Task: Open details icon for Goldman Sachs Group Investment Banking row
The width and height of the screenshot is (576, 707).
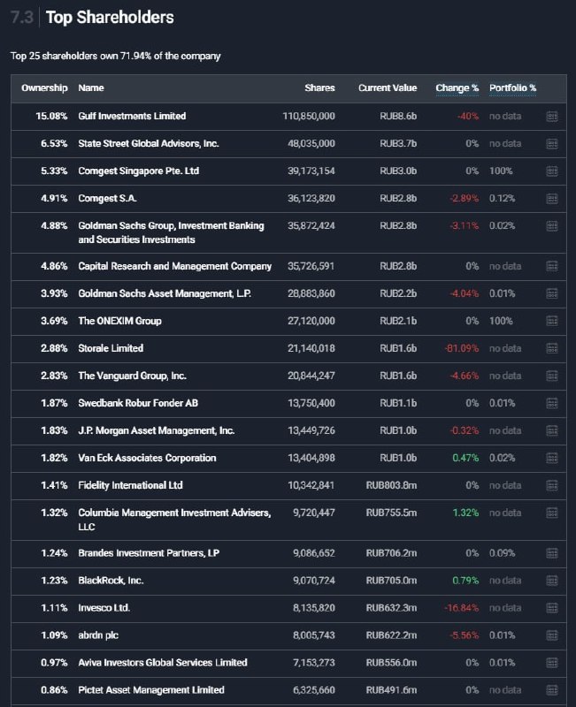Action: pyautogui.click(x=551, y=226)
